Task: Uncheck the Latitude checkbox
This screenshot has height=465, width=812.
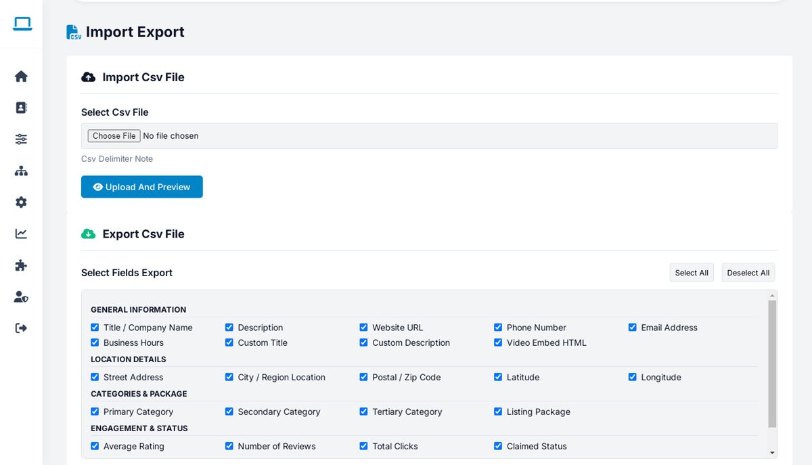Action: tap(498, 377)
